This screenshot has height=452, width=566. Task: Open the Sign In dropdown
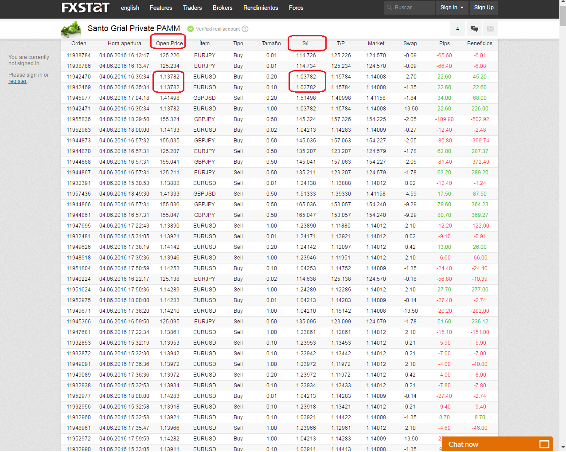click(x=452, y=8)
